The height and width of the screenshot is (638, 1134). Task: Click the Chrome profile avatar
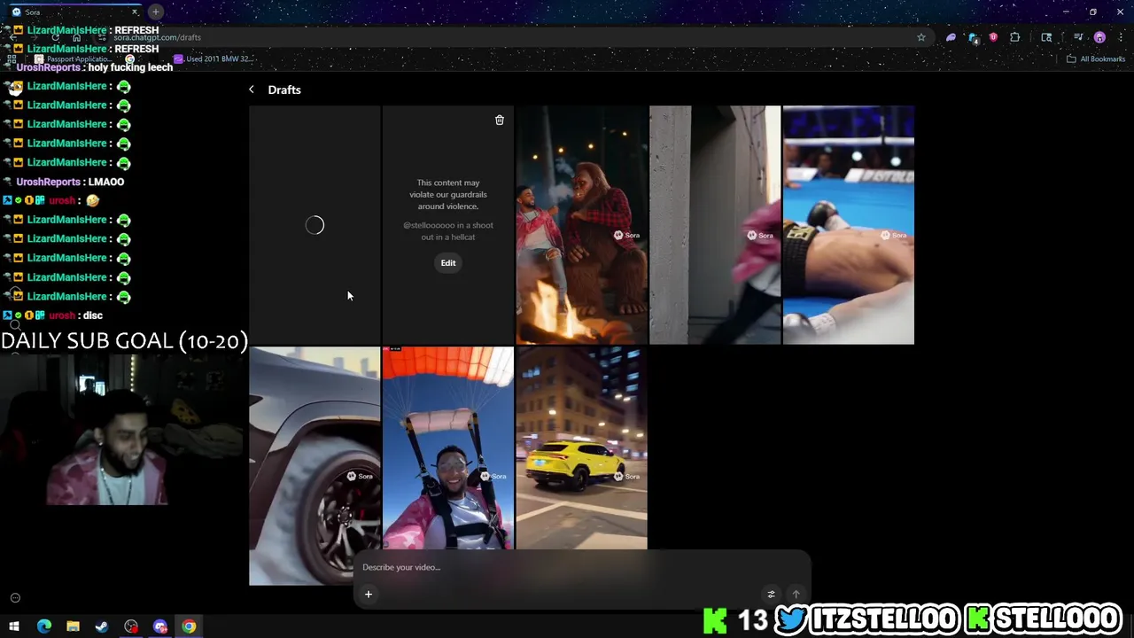point(1099,37)
